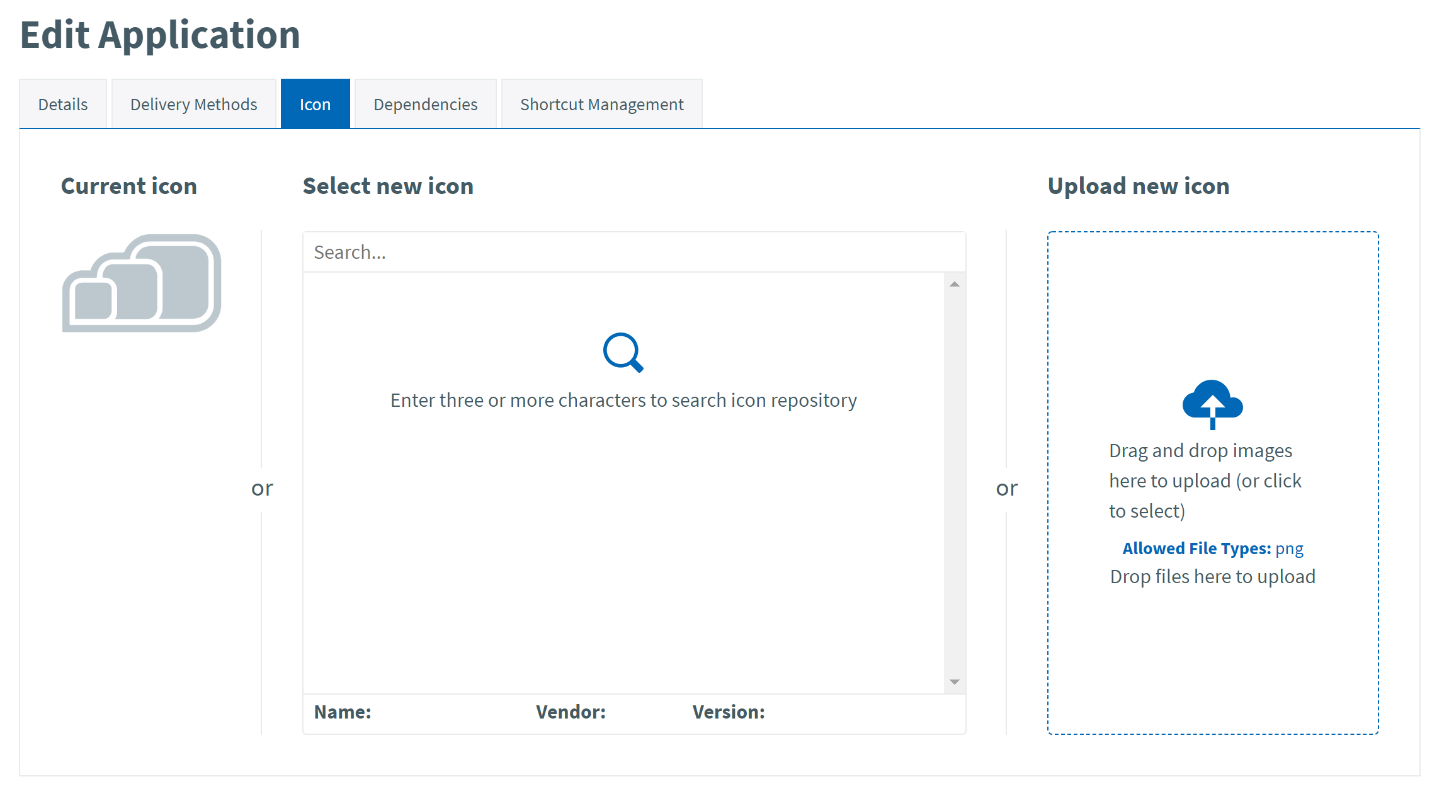Image resolution: width=1449 pixels, height=796 pixels.
Task: Switch to the Details tab
Action: click(62, 103)
